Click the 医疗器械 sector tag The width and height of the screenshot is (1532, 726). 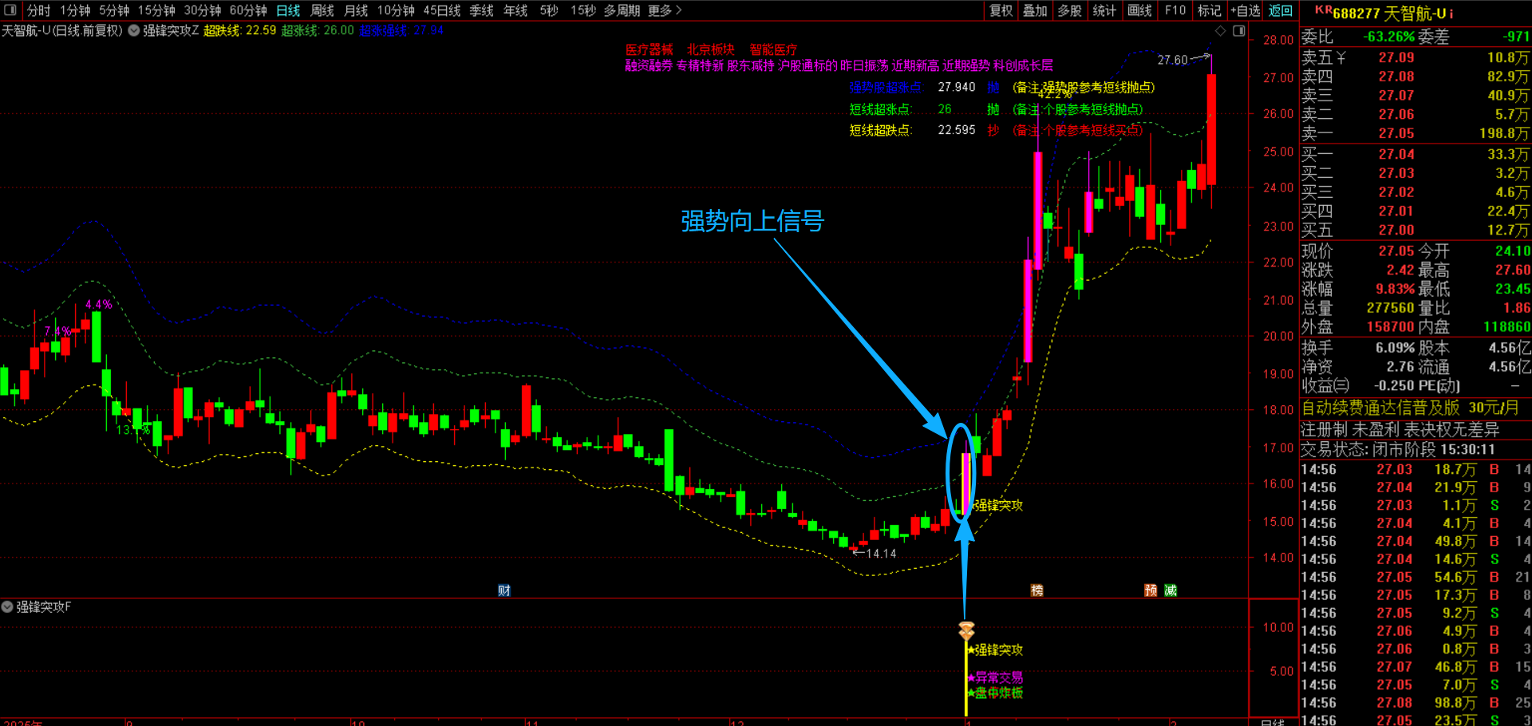(x=650, y=49)
